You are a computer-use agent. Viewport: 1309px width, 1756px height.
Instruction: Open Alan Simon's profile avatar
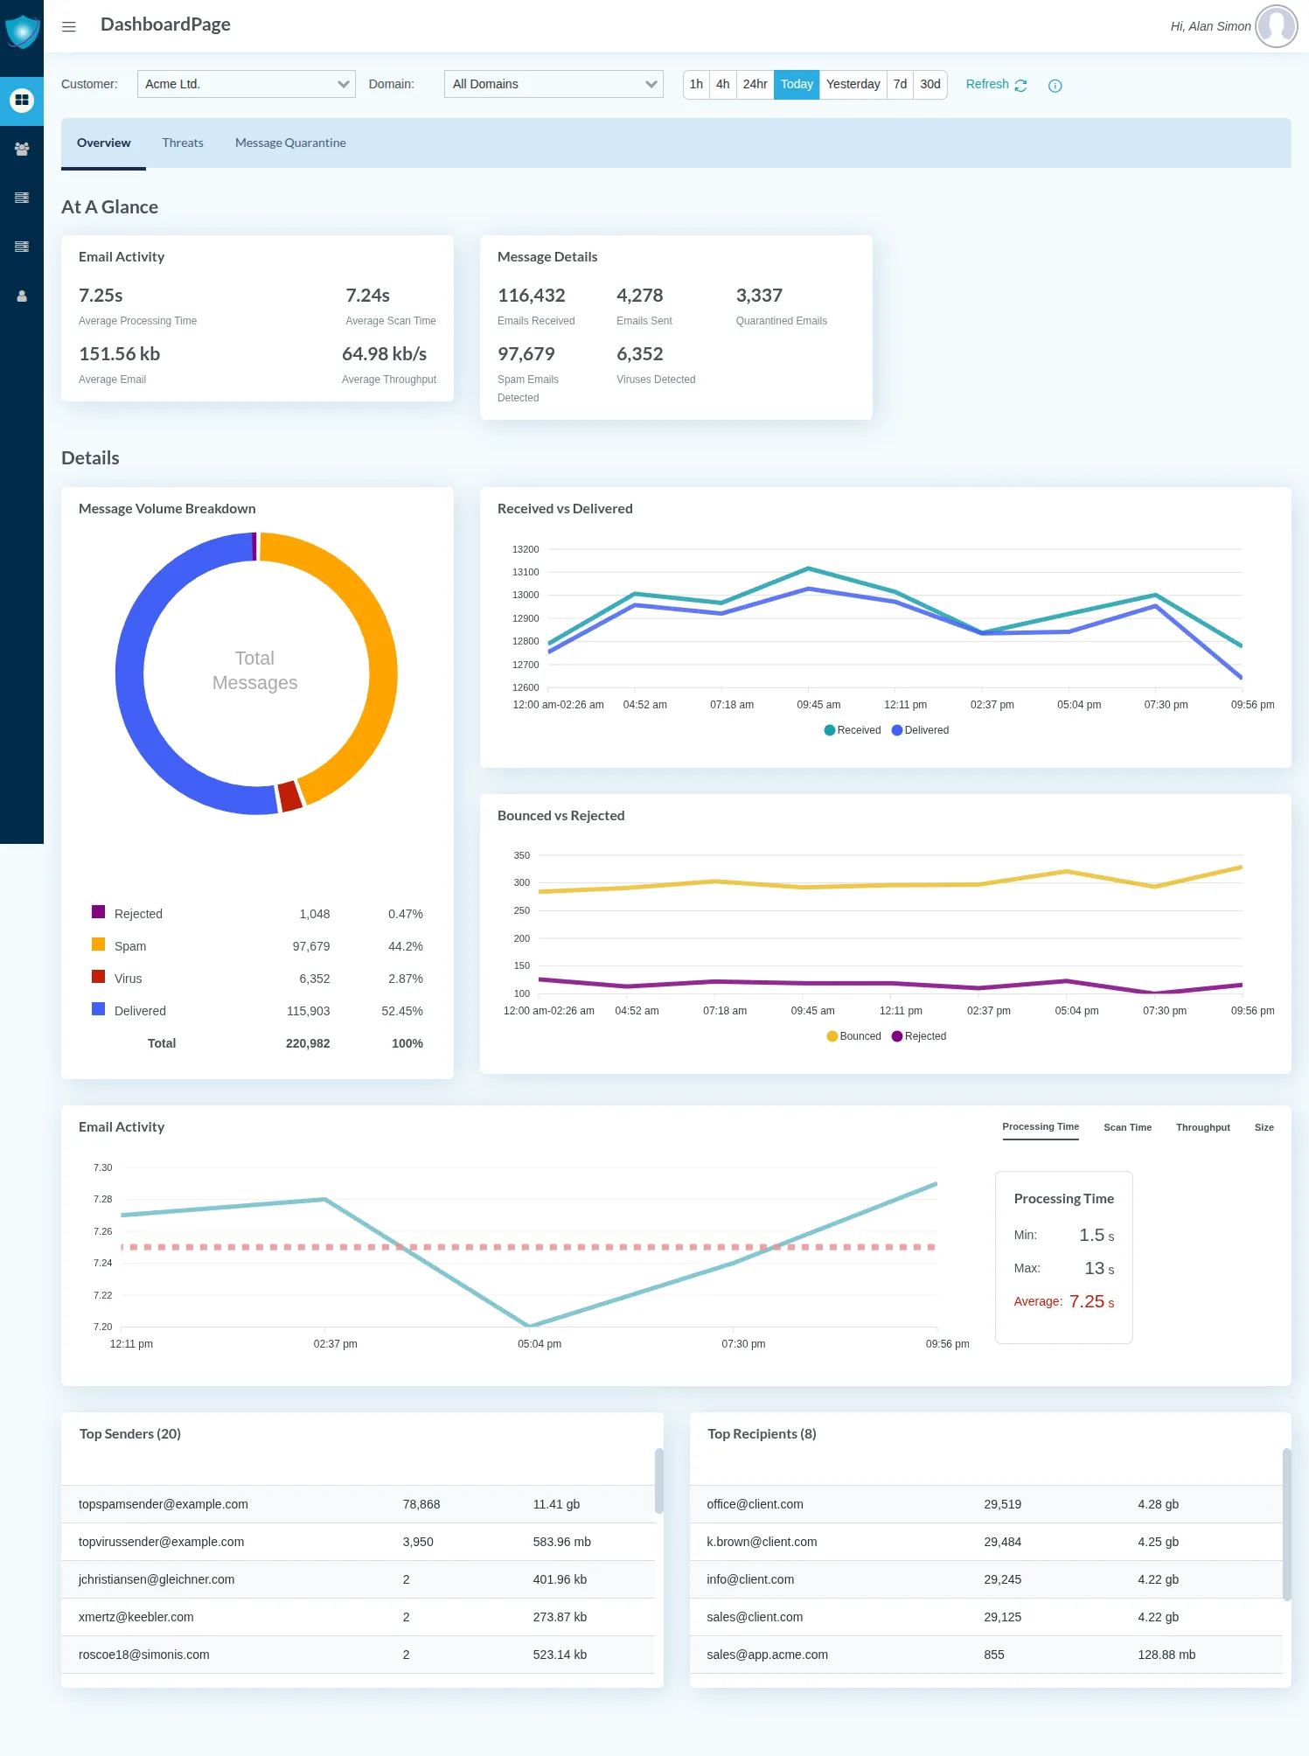[1276, 26]
